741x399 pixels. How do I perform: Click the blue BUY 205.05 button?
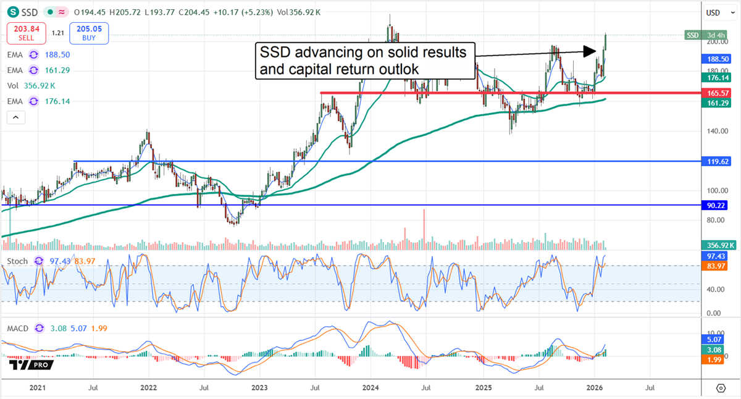88,31
